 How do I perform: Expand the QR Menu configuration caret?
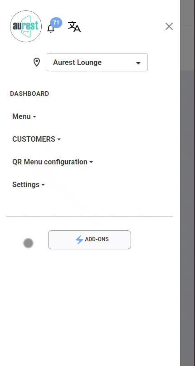[x=91, y=162]
